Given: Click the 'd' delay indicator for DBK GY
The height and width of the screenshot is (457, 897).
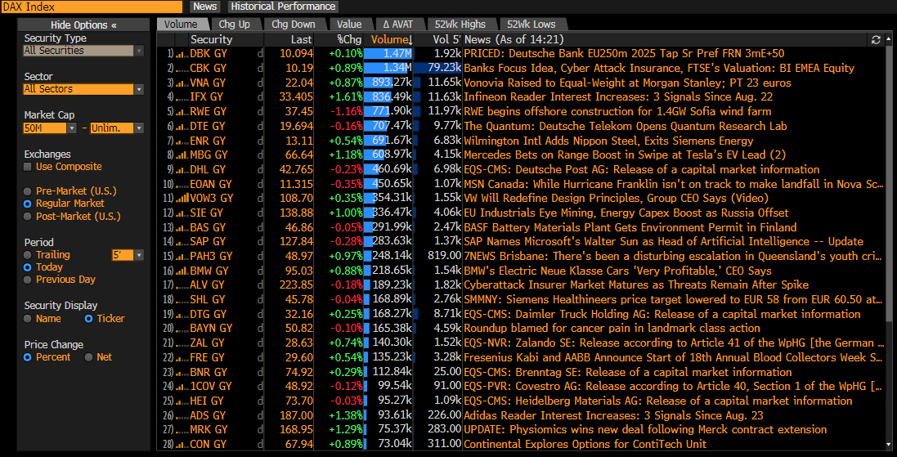Looking at the screenshot, I should coord(260,54).
